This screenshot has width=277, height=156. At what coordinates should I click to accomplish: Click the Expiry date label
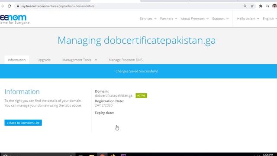click(x=104, y=113)
